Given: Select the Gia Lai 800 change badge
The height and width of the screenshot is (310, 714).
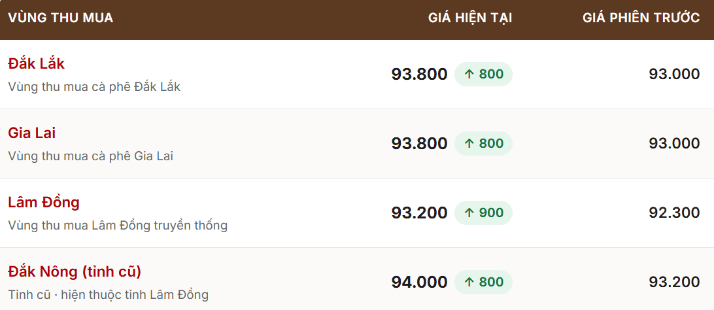Looking at the screenshot, I should (x=484, y=143).
